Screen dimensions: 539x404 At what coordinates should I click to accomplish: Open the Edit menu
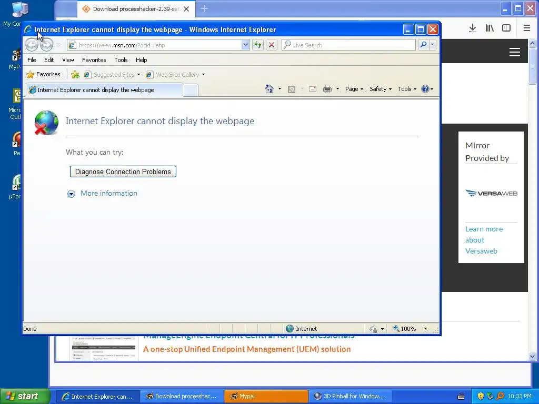[x=49, y=60]
